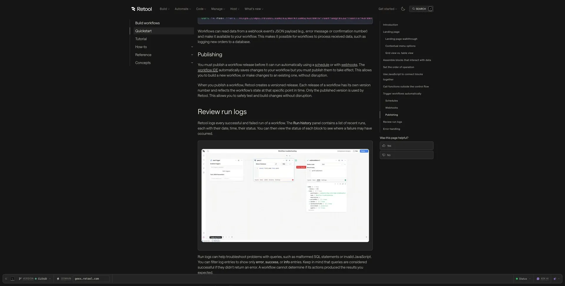Open the Build menu
Image resolution: width=565 pixels, height=286 pixels.
[x=164, y=9]
